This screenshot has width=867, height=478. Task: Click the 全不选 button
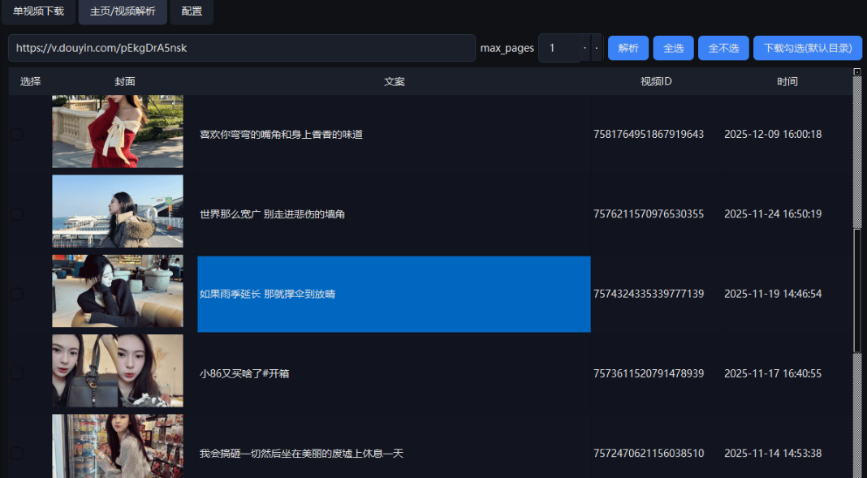pos(723,48)
